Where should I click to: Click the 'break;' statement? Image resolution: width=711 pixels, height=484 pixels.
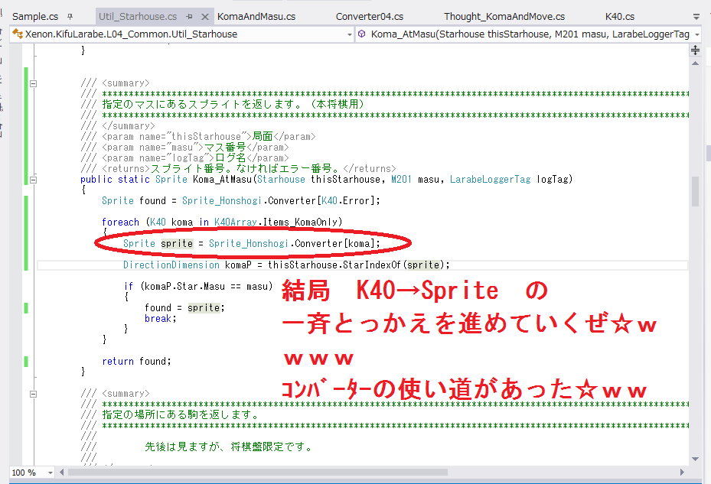click(161, 319)
